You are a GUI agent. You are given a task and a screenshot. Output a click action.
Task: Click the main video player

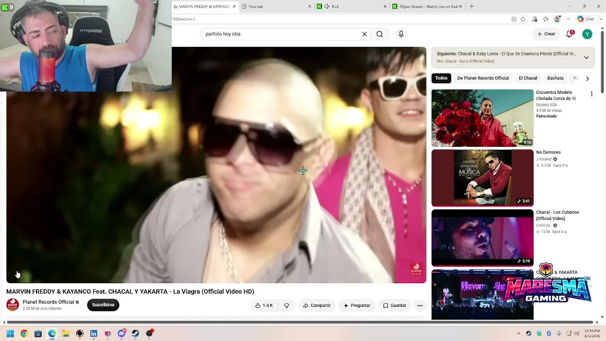pyautogui.click(x=216, y=165)
